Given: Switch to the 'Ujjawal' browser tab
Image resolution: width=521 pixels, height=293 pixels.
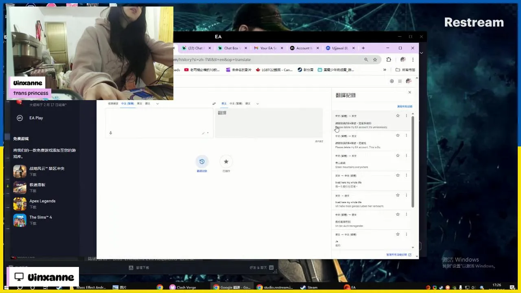Looking at the screenshot, I should (x=340, y=48).
